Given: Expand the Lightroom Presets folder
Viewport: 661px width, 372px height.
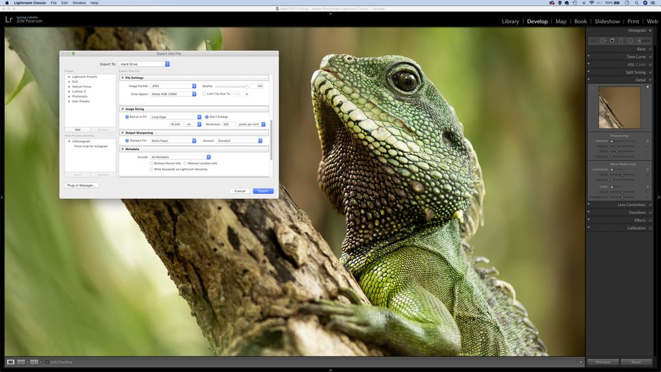Looking at the screenshot, I should click(69, 77).
